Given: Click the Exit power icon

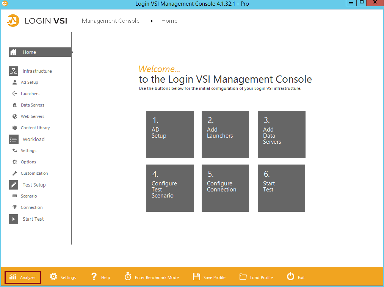Looking at the screenshot, I should coord(290,276).
